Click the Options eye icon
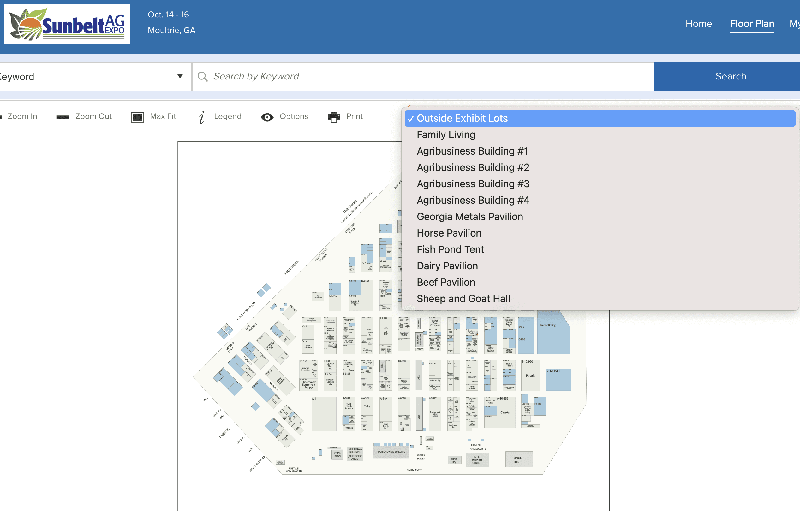The width and height of the screenshot is (800, 514). coord(267,117)
